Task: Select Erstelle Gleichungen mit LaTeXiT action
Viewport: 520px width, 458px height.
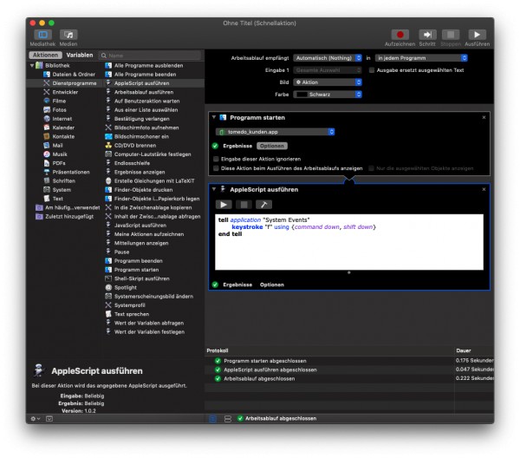Action: coord(154,181)
